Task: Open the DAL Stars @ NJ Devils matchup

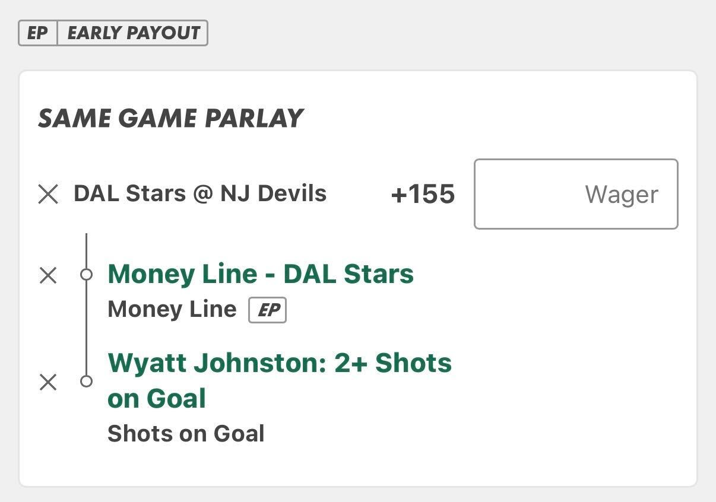Action: pos(200,193)
